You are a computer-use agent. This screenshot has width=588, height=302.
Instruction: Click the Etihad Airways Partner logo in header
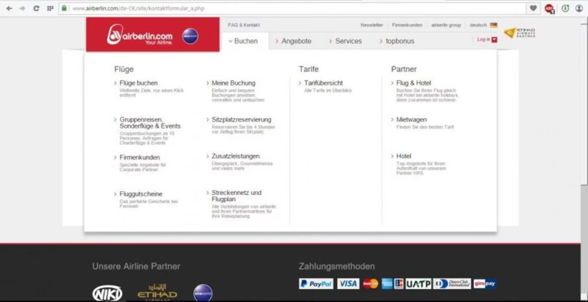pos(519,33)
